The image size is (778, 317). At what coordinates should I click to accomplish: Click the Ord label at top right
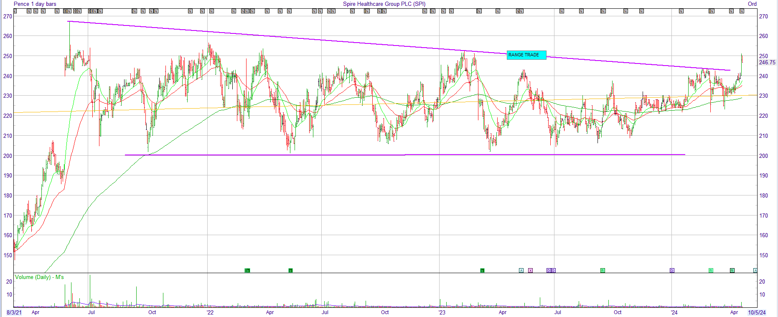click(752, 4)
